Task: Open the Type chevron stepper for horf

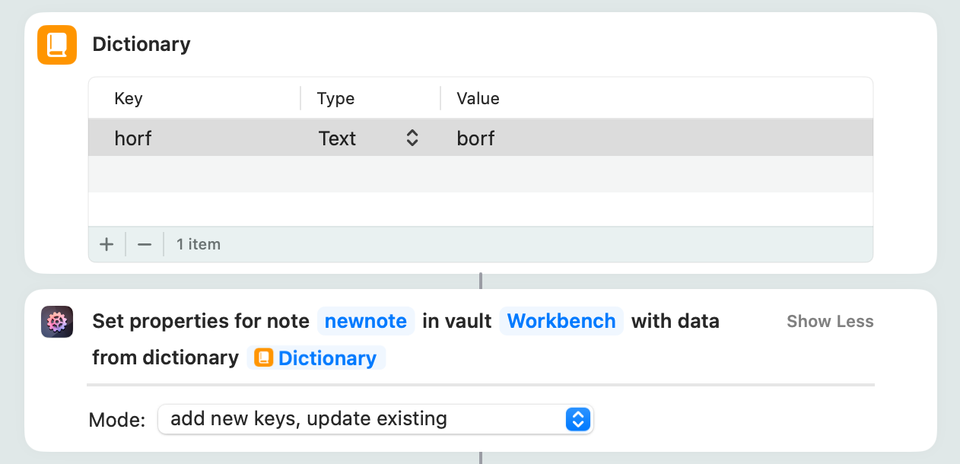Action: click(x=412, y=138)
